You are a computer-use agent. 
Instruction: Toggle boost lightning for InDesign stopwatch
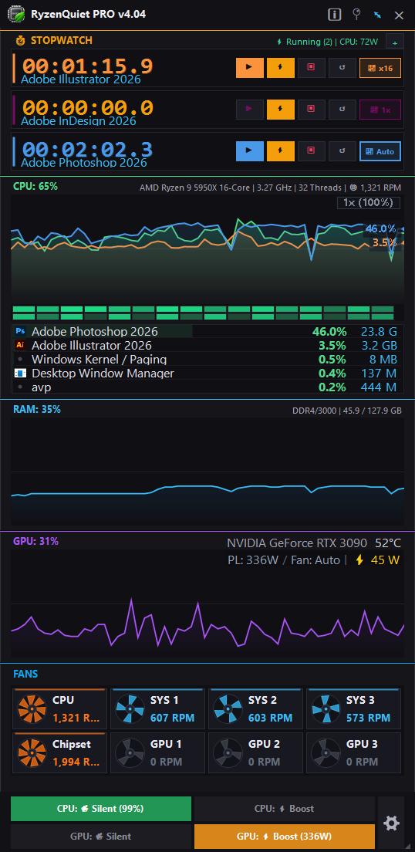point(281,110)
